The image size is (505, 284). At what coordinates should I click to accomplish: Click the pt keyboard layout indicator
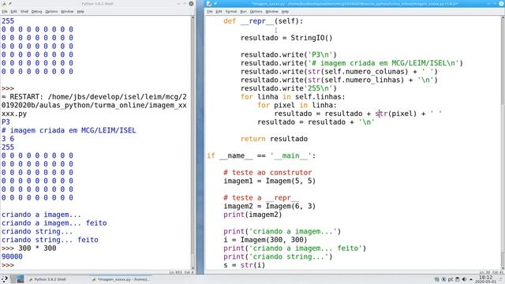pyautogui.click(x=450, y=279)
